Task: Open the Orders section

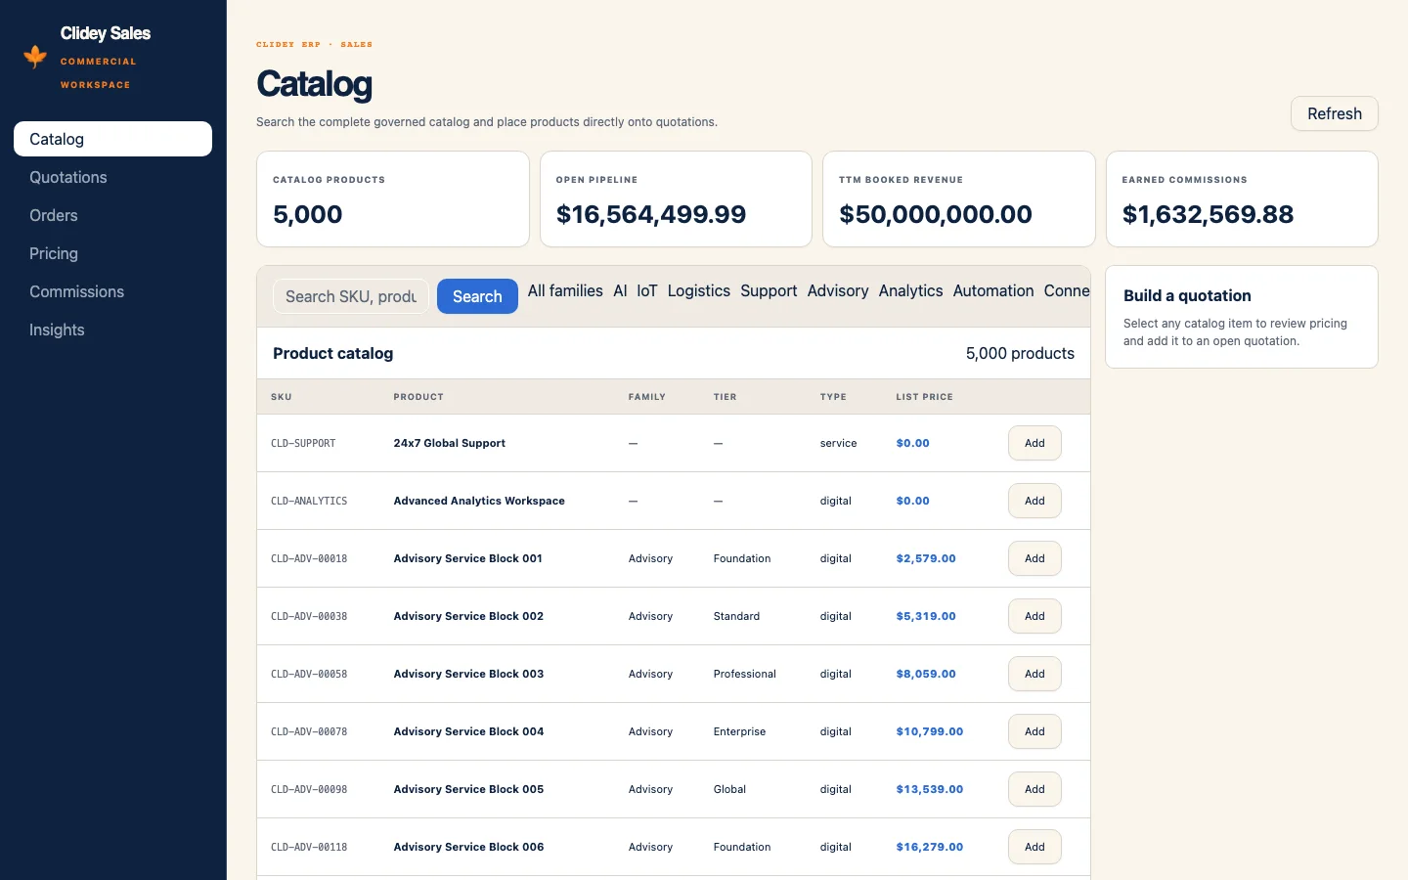Action: [112, 215]
